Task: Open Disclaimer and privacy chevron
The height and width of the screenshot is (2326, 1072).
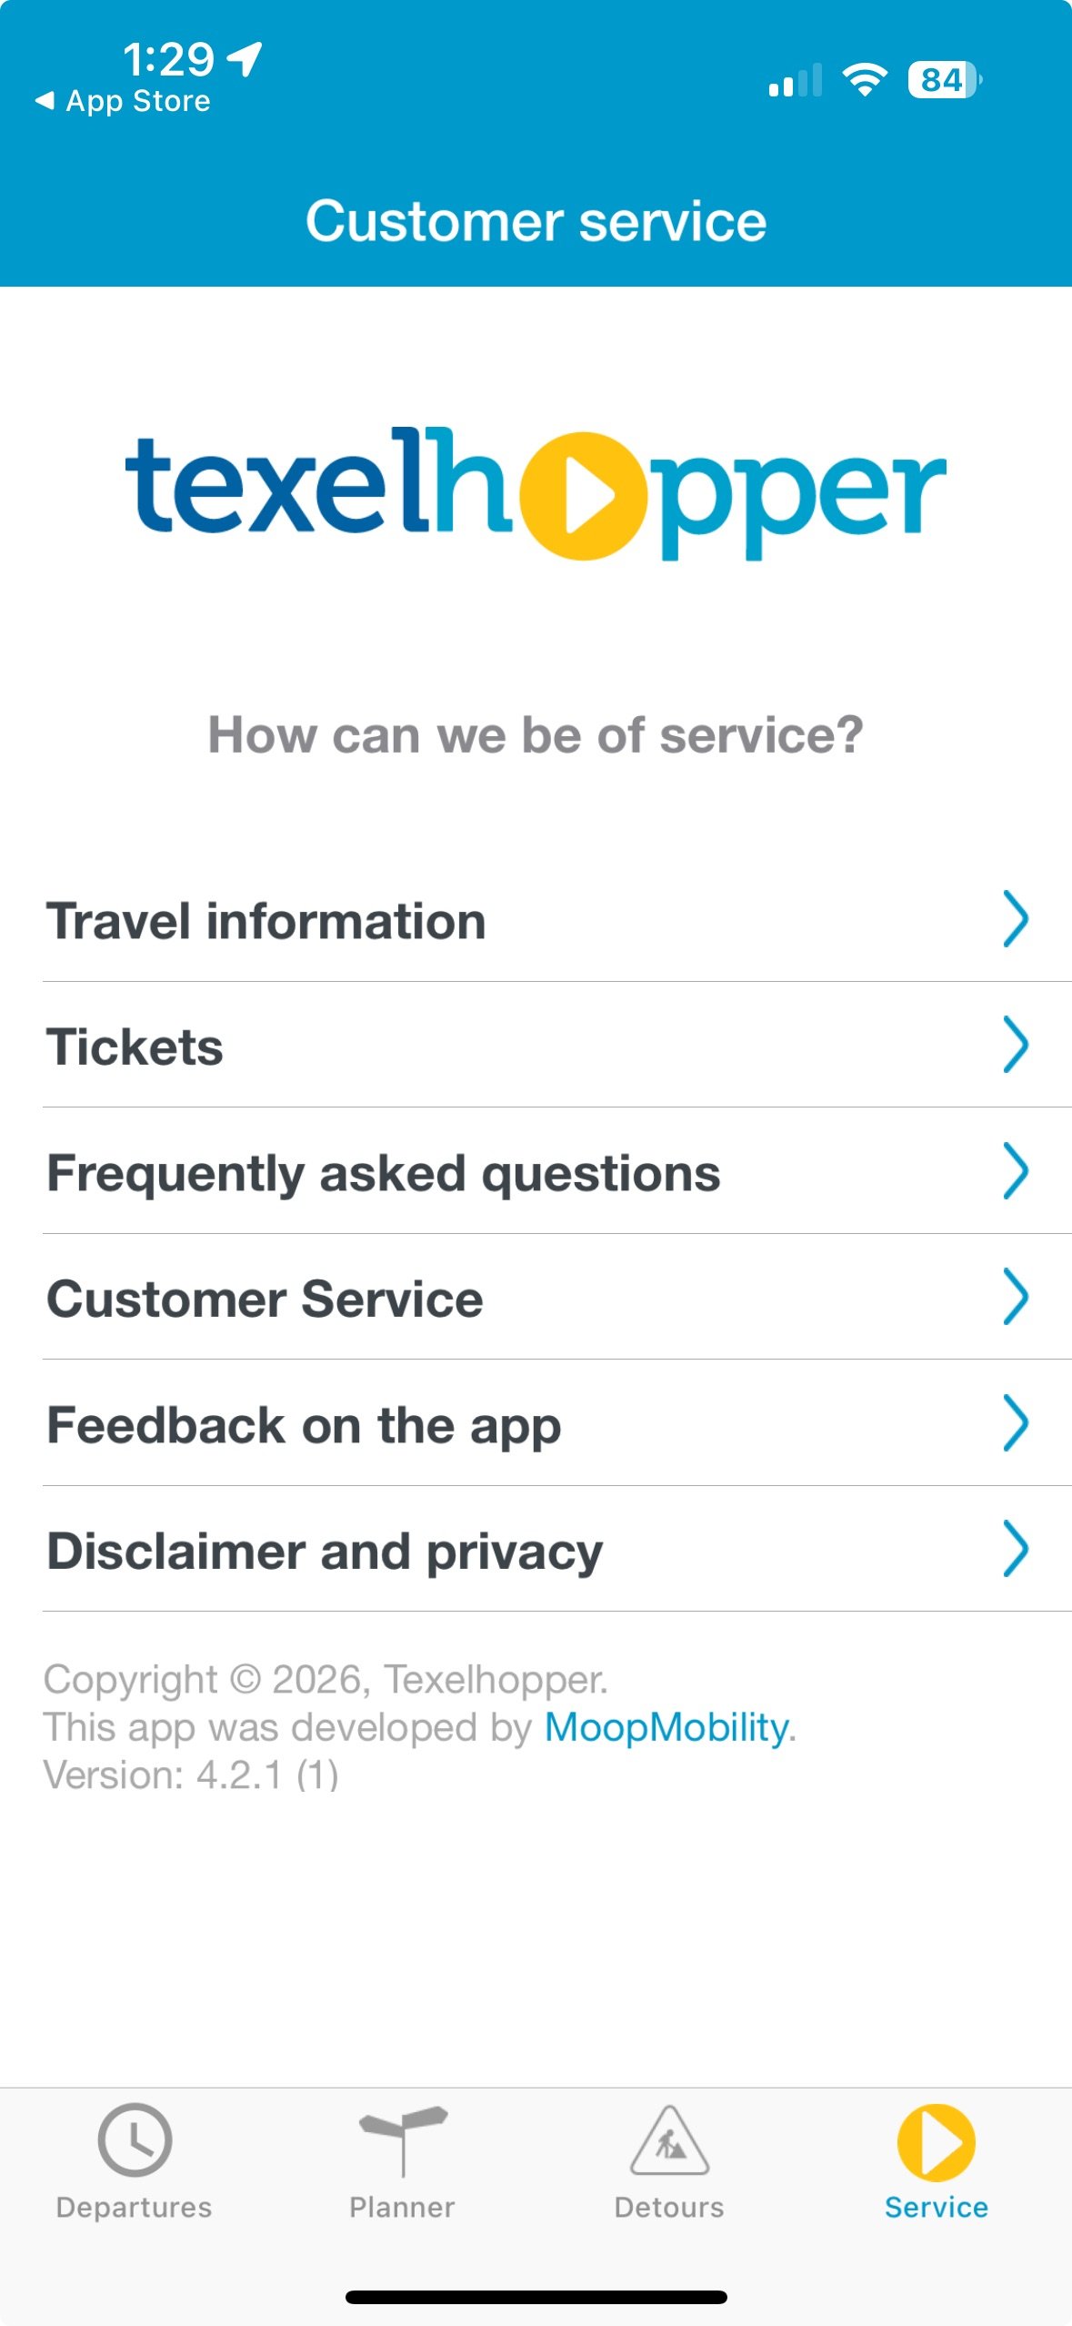Action: [1015, 1549]
